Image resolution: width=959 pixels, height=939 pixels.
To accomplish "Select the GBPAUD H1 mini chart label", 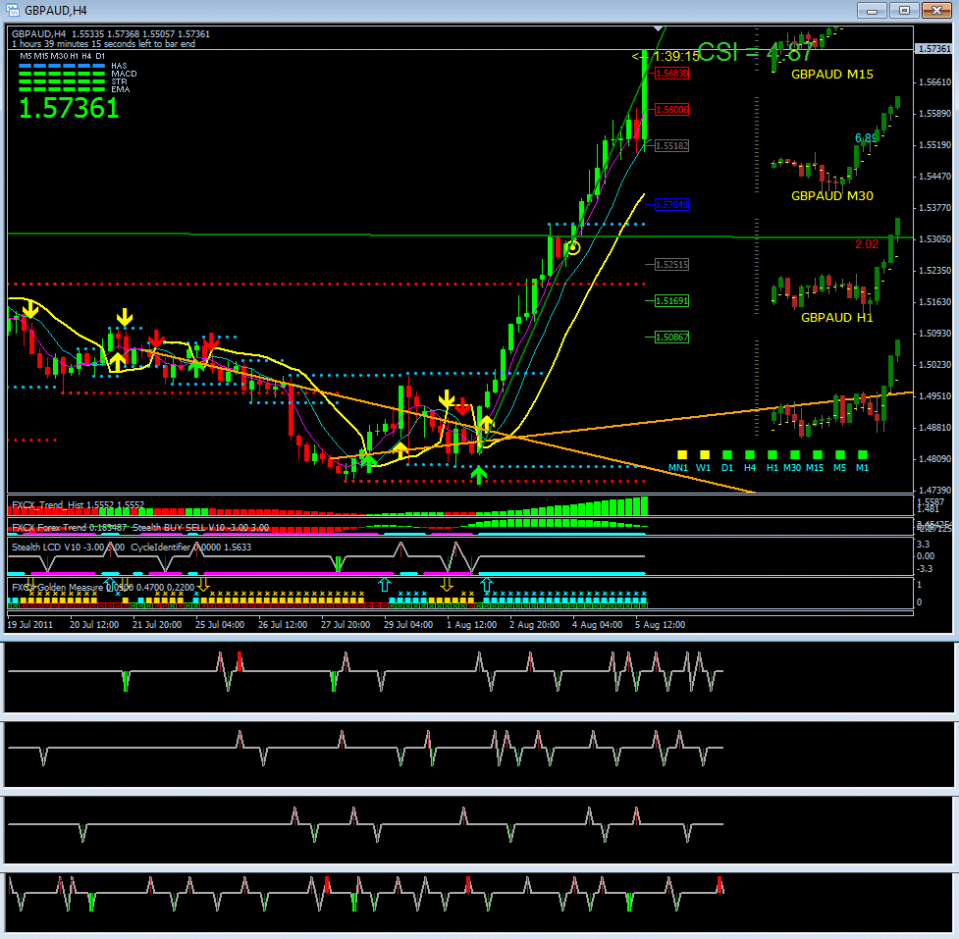I will point(836,317).
